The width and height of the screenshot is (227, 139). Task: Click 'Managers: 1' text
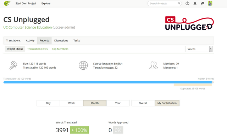(x=170, y=68)
